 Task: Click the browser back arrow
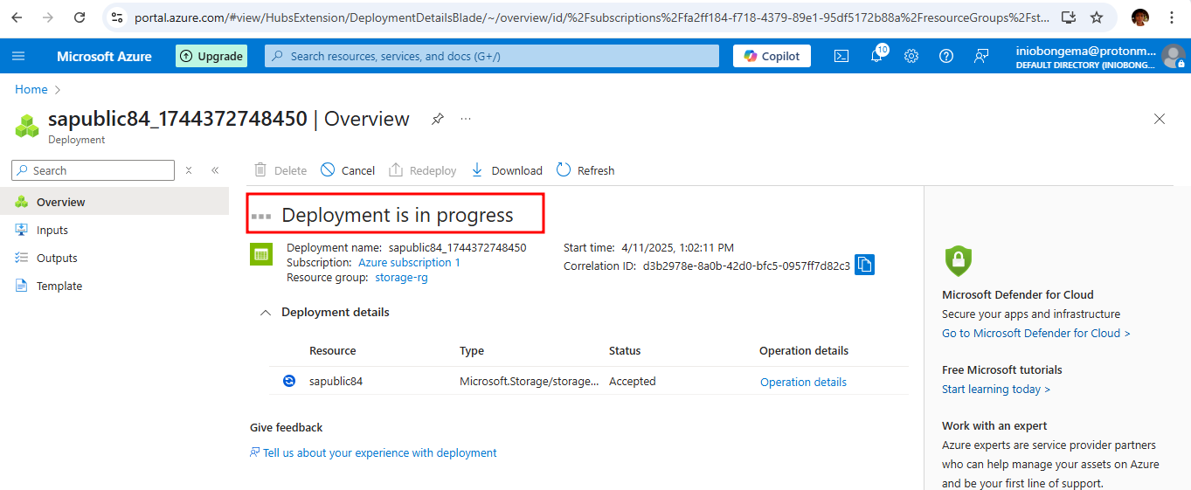[17, 17]
